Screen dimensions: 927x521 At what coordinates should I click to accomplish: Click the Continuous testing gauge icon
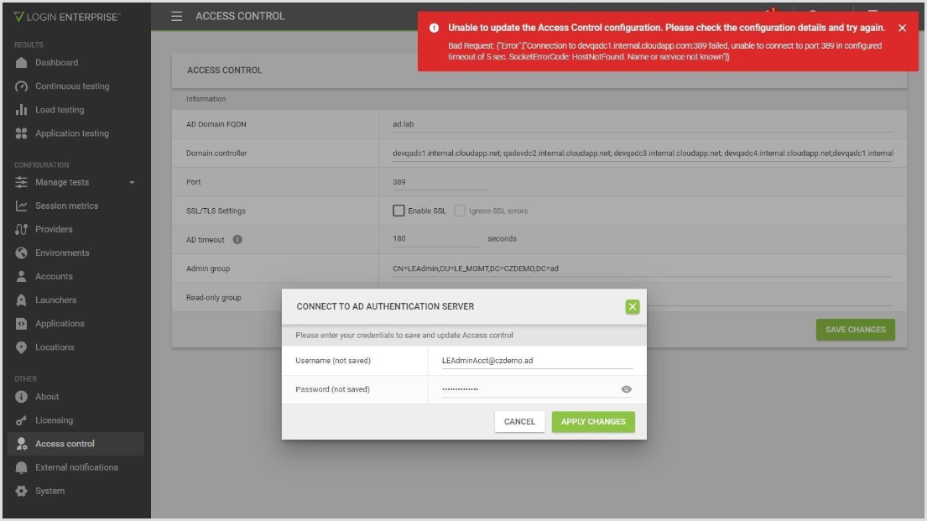tap(22, 86)
